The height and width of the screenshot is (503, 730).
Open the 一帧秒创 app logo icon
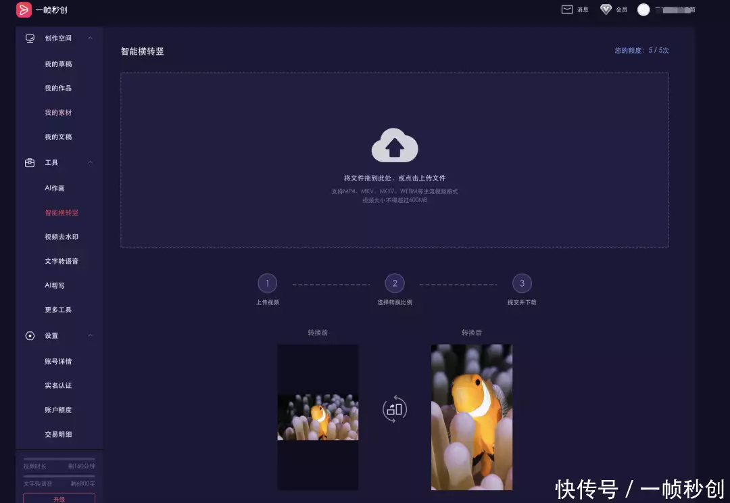(x=22, y=9)
